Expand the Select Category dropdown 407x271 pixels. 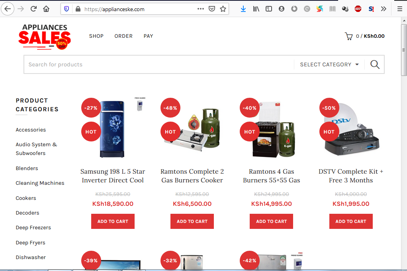click(329, 64)
